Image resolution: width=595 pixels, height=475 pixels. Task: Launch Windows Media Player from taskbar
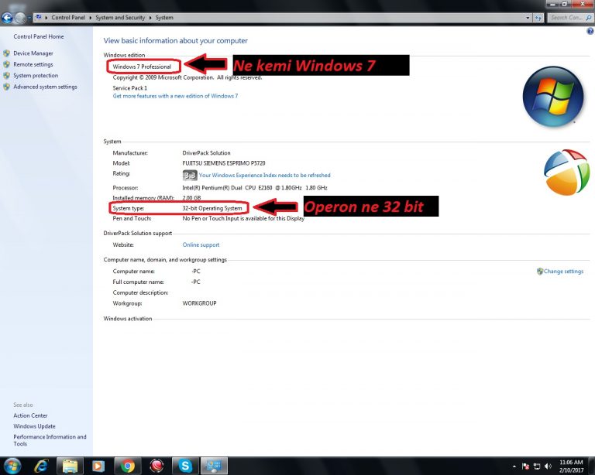(x=98, y=466)
